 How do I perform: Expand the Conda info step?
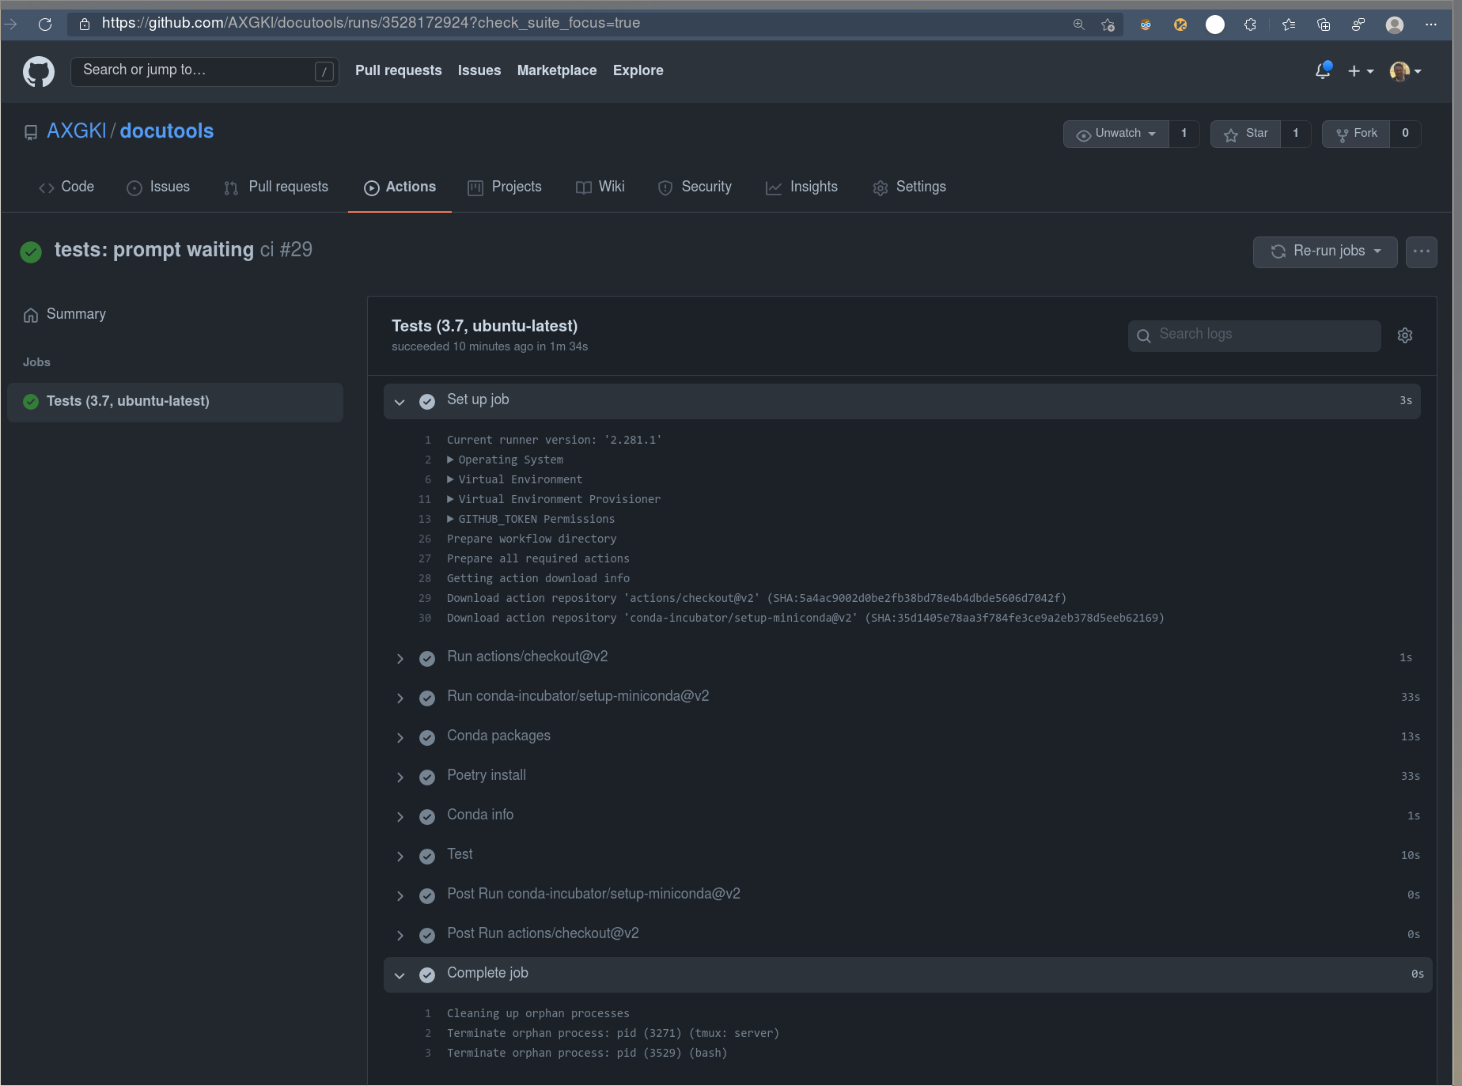pos(400,816)
